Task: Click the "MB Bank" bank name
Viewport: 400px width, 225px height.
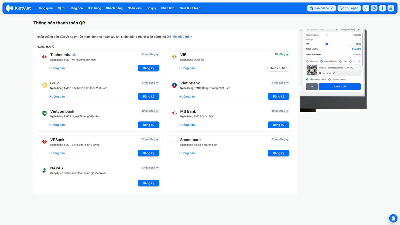Action: point(188,111)
